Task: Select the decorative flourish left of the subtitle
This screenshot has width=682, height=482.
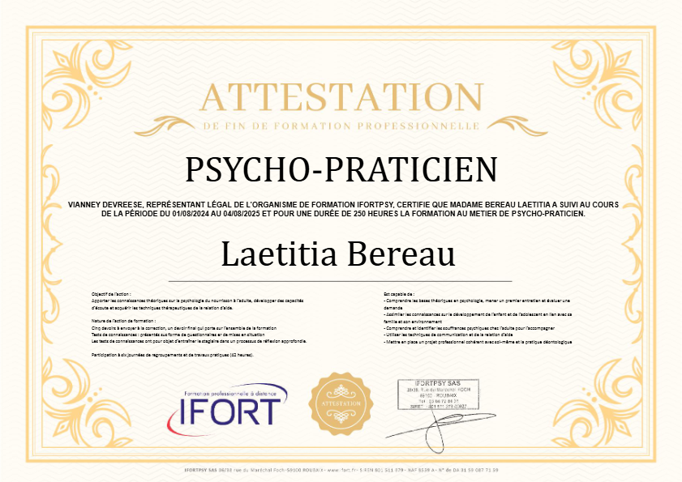Action: [x=166, y=127]
